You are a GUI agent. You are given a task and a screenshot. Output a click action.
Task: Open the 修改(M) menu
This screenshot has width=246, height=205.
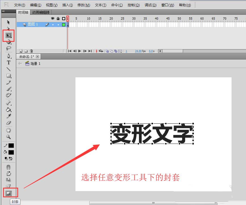84,5
